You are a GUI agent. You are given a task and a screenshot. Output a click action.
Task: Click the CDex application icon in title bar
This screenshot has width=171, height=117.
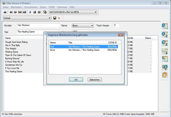4,3
